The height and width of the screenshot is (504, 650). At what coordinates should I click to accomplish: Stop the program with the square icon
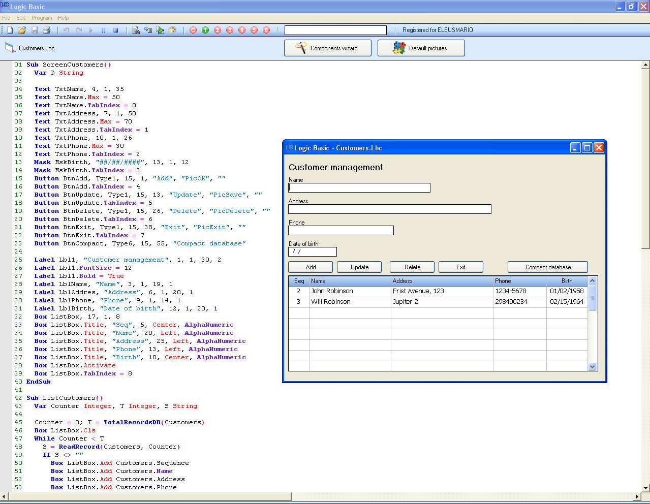tap(115, 30)
